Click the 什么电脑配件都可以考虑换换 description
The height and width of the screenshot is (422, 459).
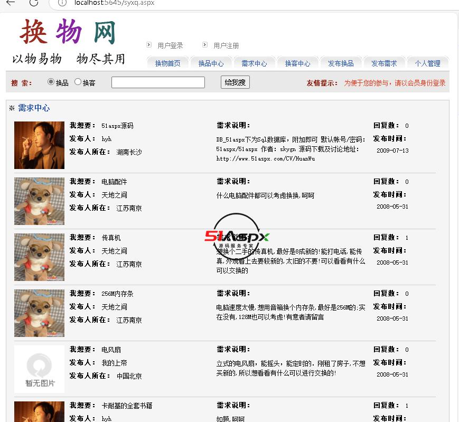point(265,195)
